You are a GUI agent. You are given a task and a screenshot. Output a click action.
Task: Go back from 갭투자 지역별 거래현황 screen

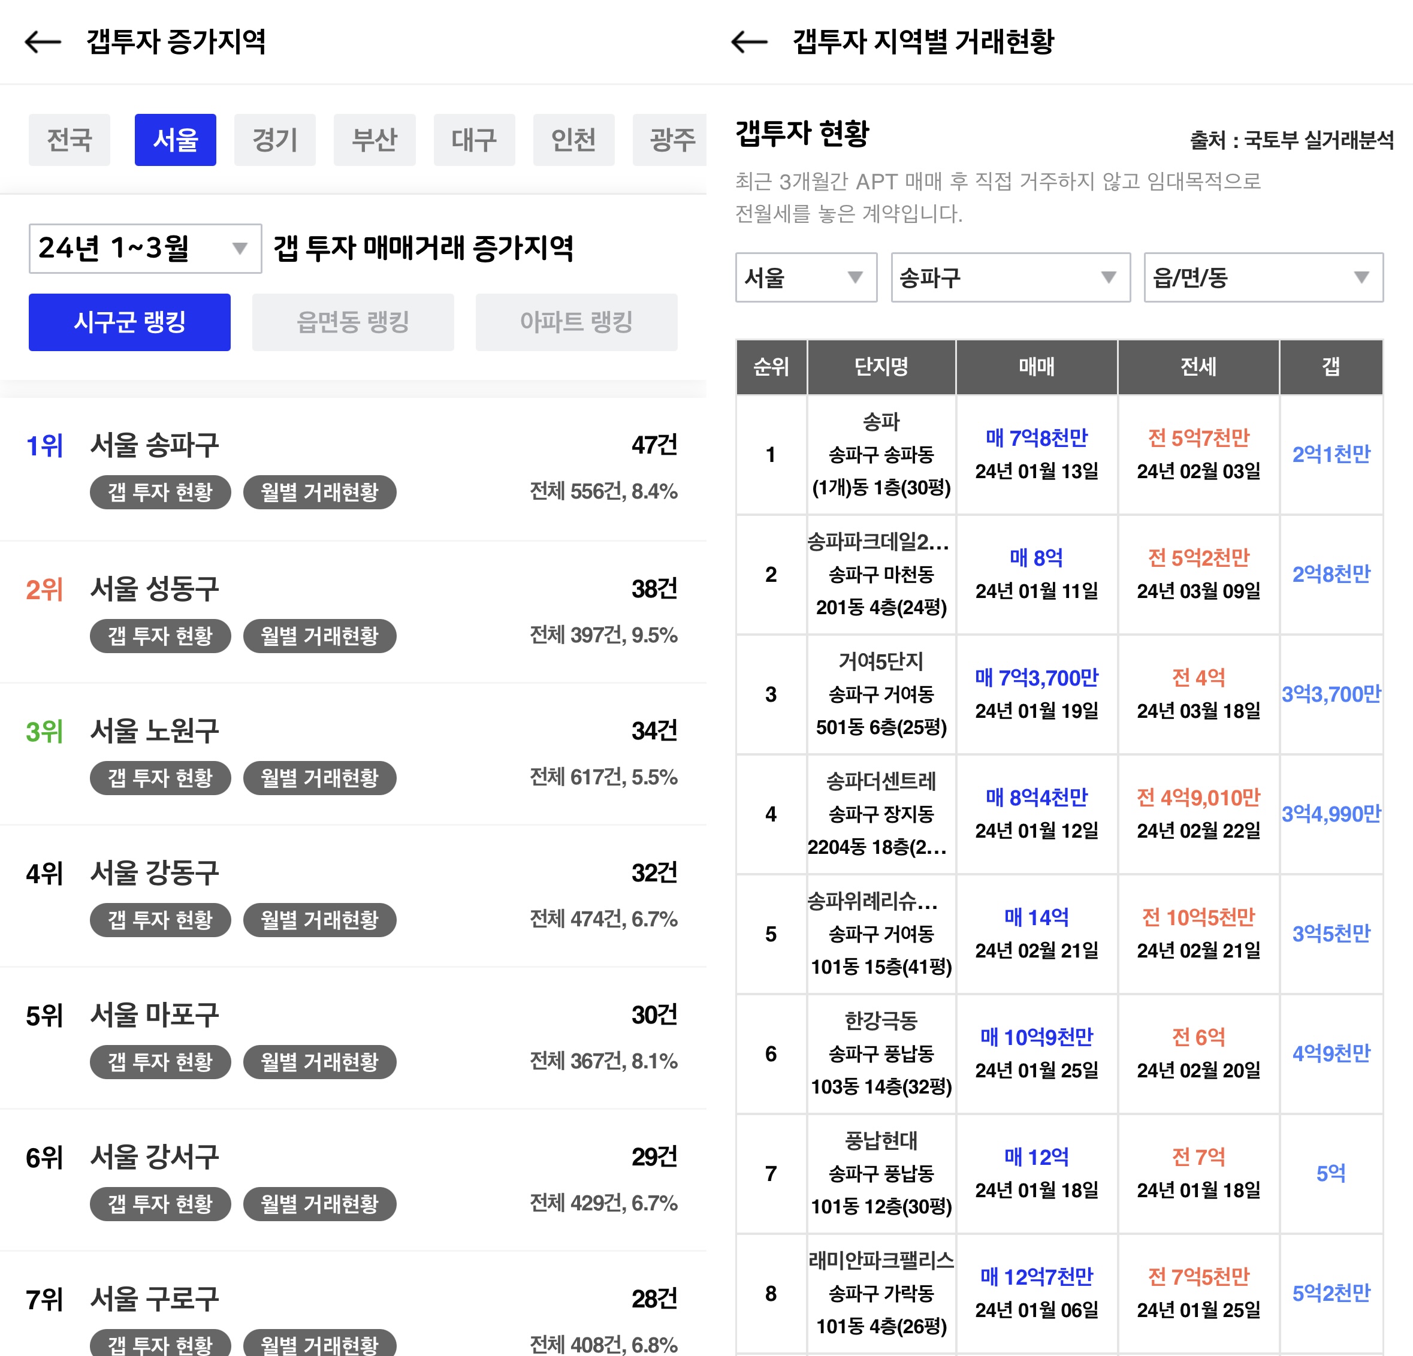pyautogui.click(x=749, y=42)
